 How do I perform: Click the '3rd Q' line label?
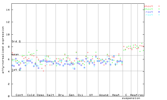(16, 41)
